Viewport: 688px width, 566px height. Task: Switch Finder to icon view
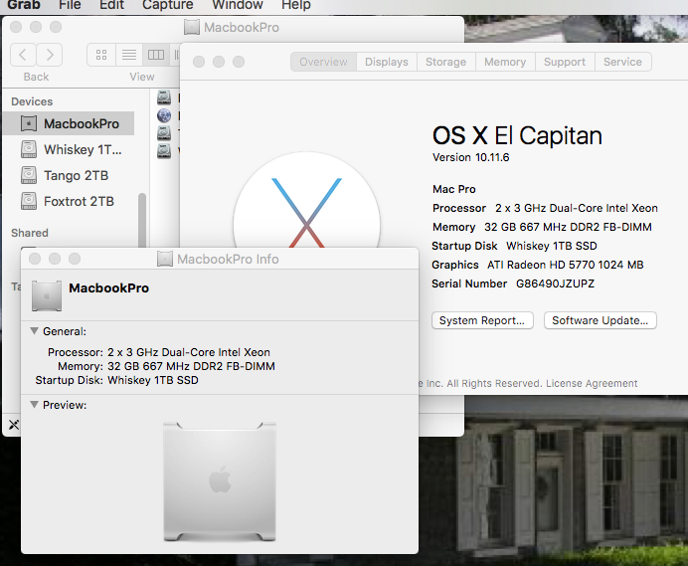(101, 55)
